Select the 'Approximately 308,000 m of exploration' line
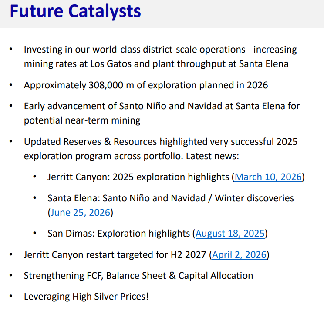Screen dimensions: 324x314 coord(146,85)
